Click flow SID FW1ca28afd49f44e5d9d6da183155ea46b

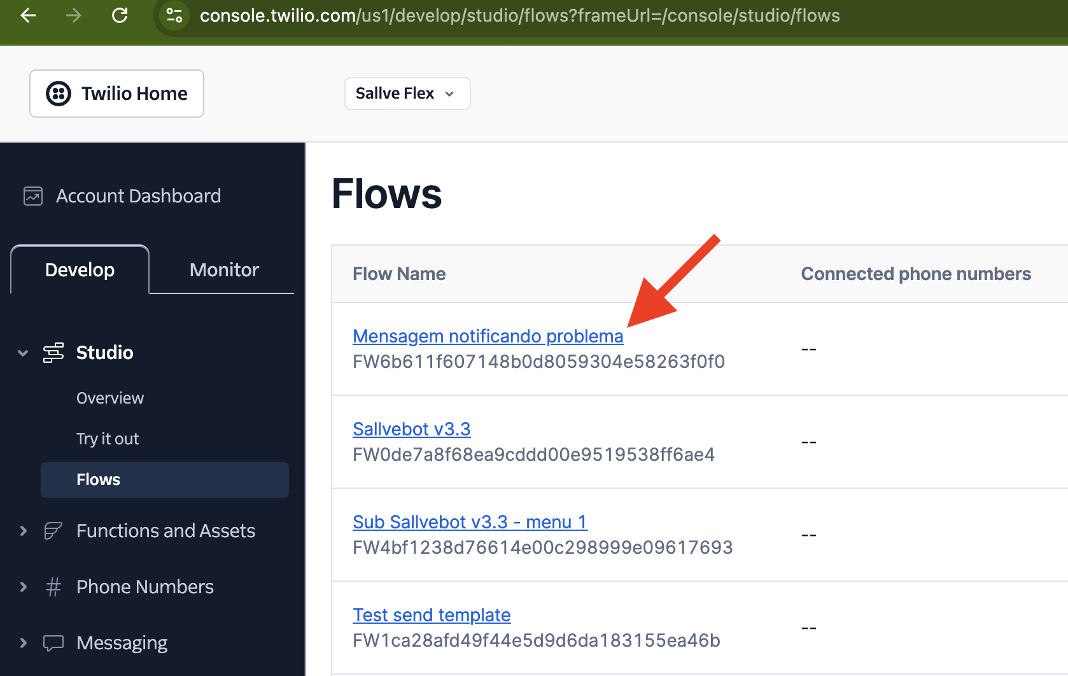pyautogui.click(x=537, y=640)
